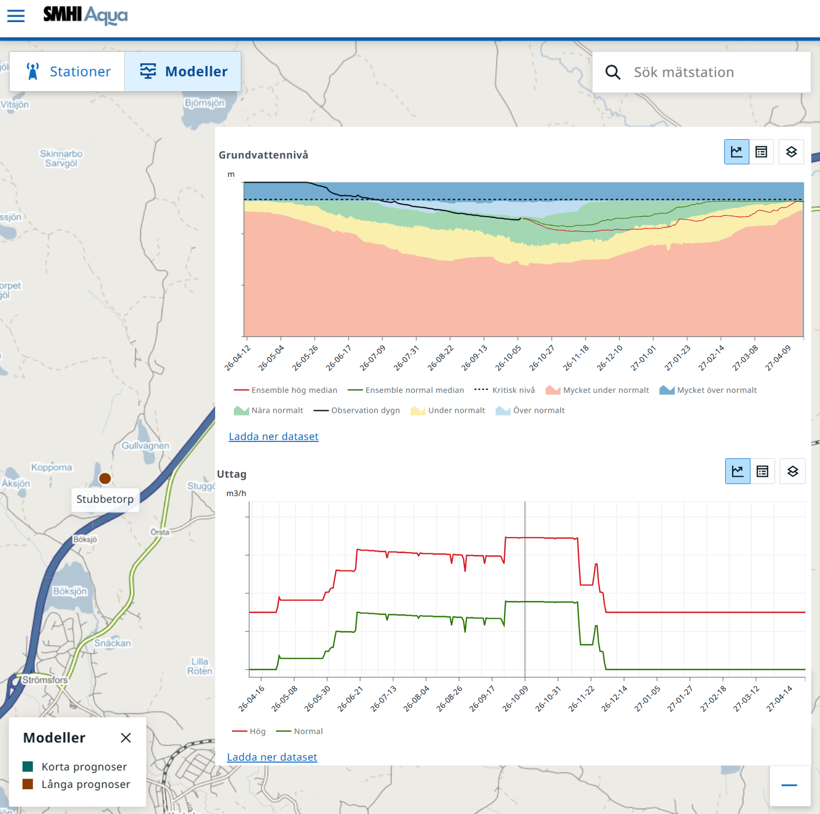Toggle Ensemble hög median legend series

click(285, 390)
